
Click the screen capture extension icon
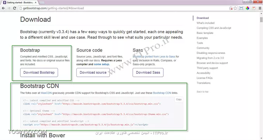(x=241, y=8)
